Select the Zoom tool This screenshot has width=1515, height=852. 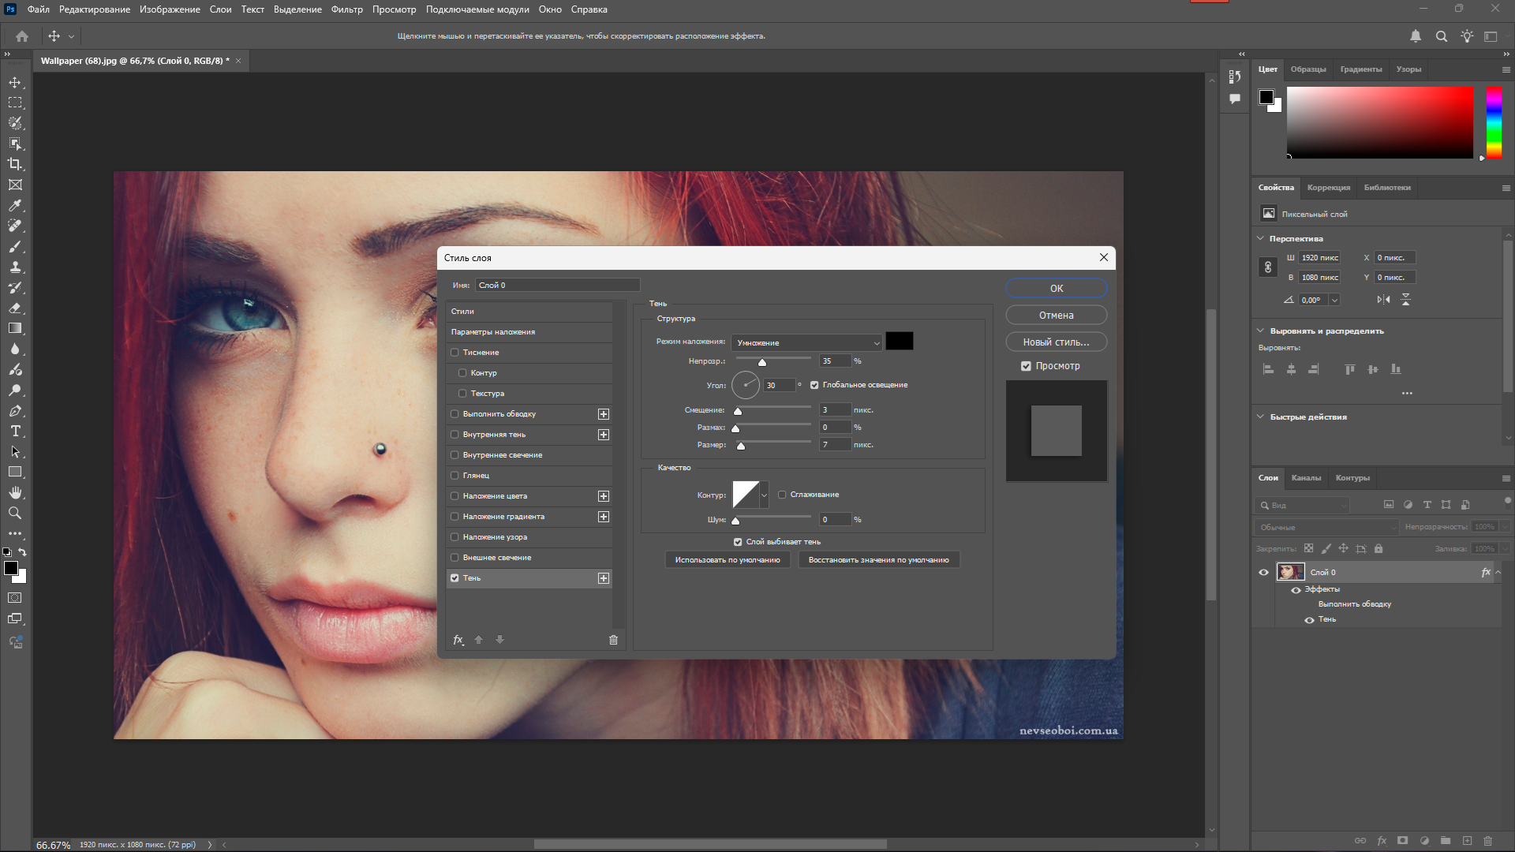point(15,514)
